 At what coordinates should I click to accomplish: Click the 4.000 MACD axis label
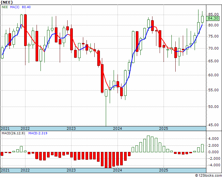(214, 139)
